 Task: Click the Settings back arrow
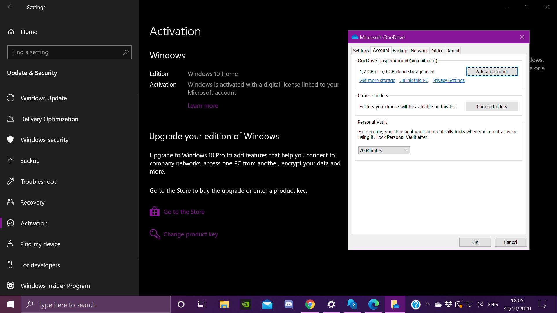click(10, 7)
